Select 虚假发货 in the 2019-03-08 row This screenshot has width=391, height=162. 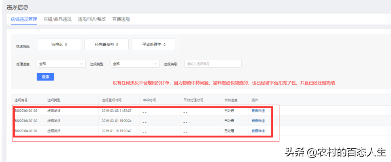54,111
